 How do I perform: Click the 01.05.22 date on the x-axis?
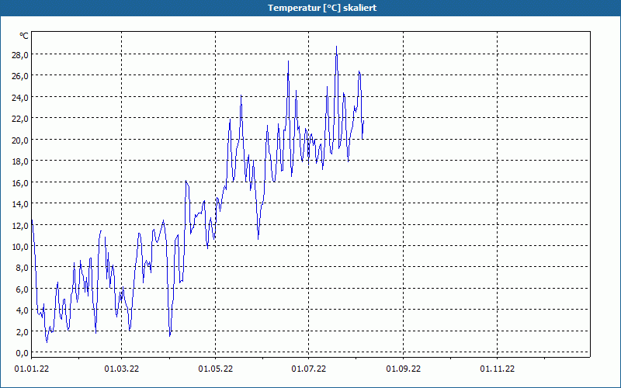[215, 369]
